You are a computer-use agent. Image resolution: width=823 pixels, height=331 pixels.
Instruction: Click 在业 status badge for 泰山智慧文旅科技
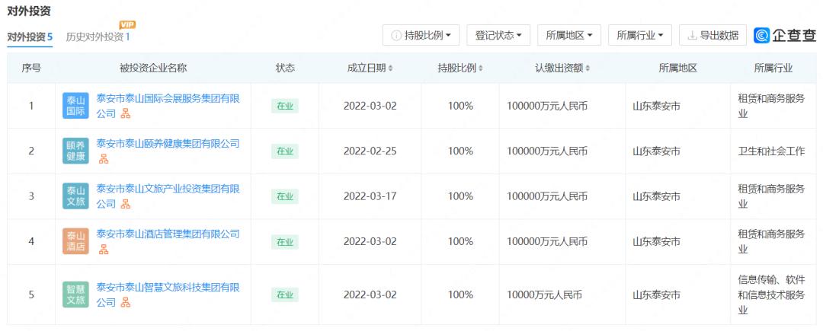tap(284, 294)
